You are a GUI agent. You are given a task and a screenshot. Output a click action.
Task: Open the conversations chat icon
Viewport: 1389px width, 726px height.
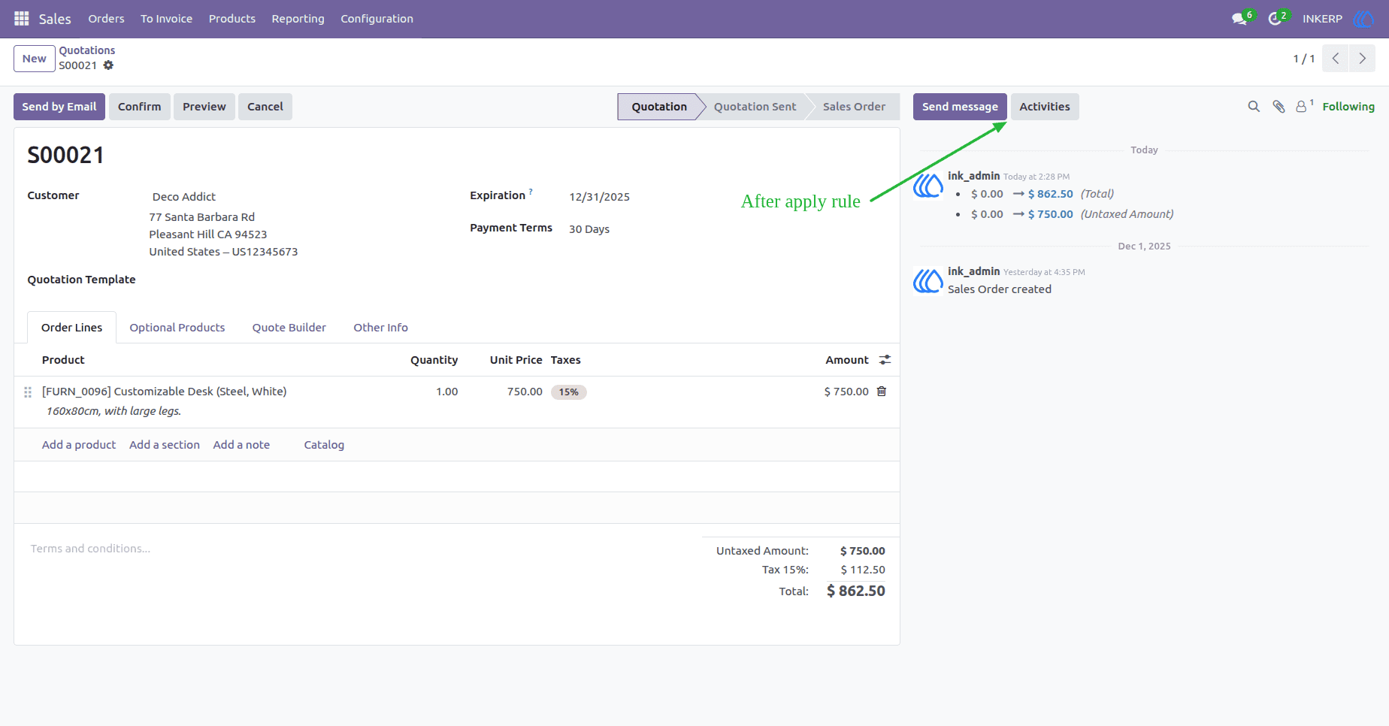(x=1239, y=19)
